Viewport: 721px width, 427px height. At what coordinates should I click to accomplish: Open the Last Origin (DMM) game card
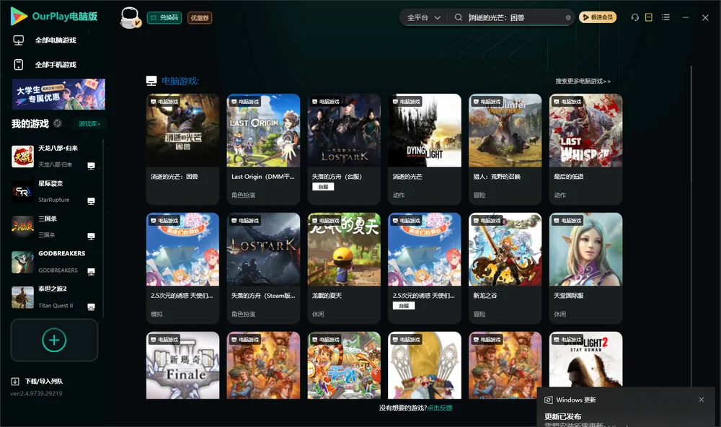click(x=263, y=149)
